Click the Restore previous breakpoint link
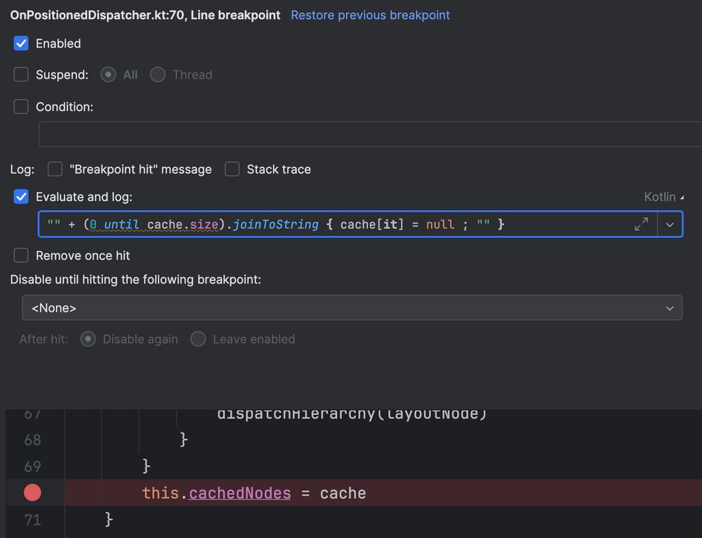 371,15
